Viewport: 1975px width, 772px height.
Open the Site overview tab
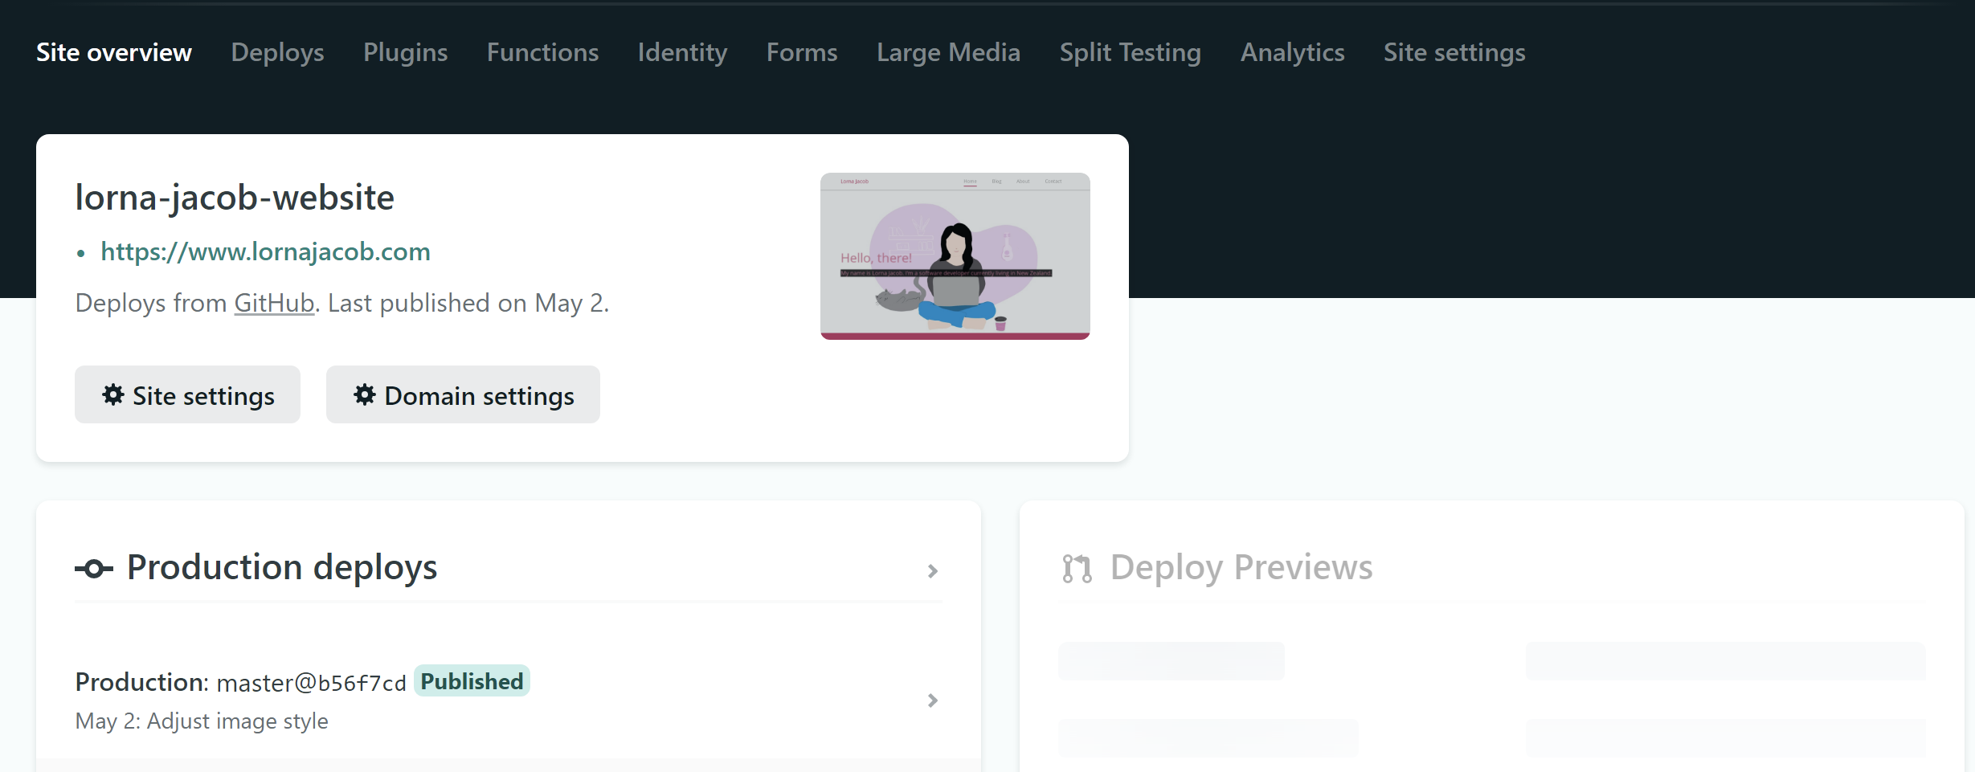click(x=114, y=52)
